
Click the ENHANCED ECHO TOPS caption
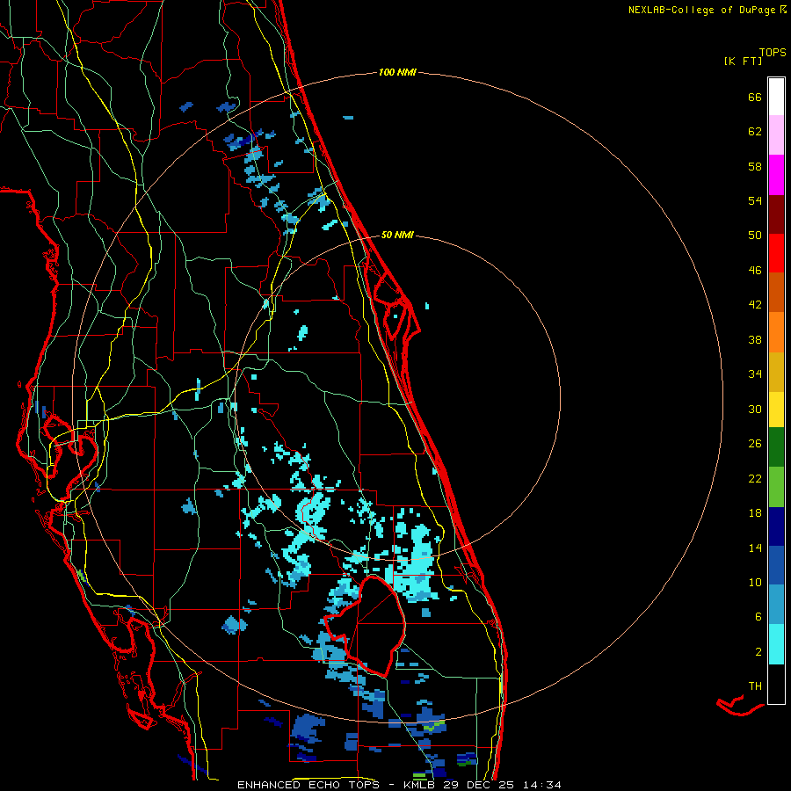click(308, 785)
